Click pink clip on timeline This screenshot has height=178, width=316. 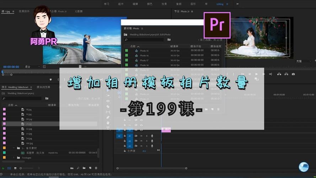[166, 130]
